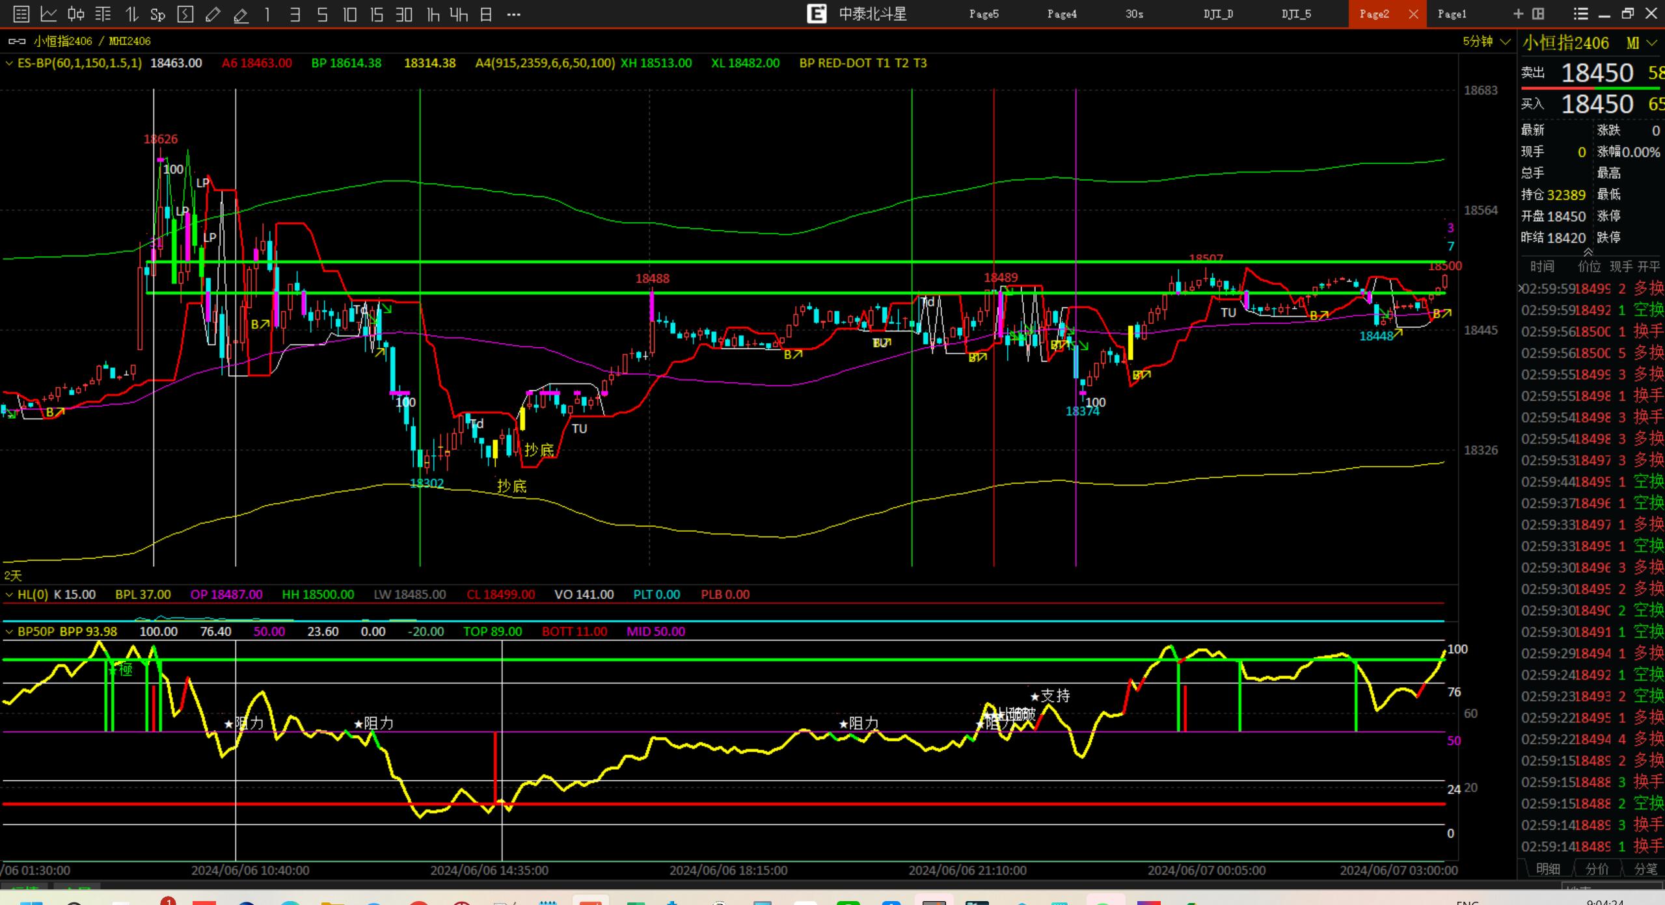Switch to 1 minute period
Viewport: 1665px width, 905px height.
pos(267,14)
